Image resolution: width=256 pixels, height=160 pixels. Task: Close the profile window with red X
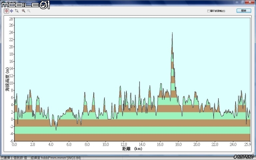point(250,2)
